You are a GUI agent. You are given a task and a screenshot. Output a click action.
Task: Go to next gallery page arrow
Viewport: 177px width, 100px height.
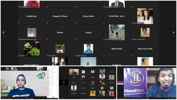(174, 32)
